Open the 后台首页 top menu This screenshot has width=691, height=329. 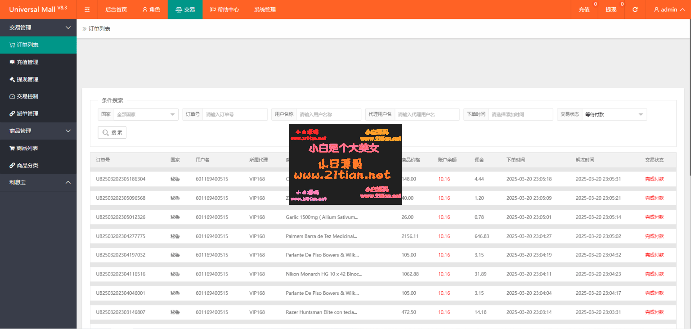(116, 9)
